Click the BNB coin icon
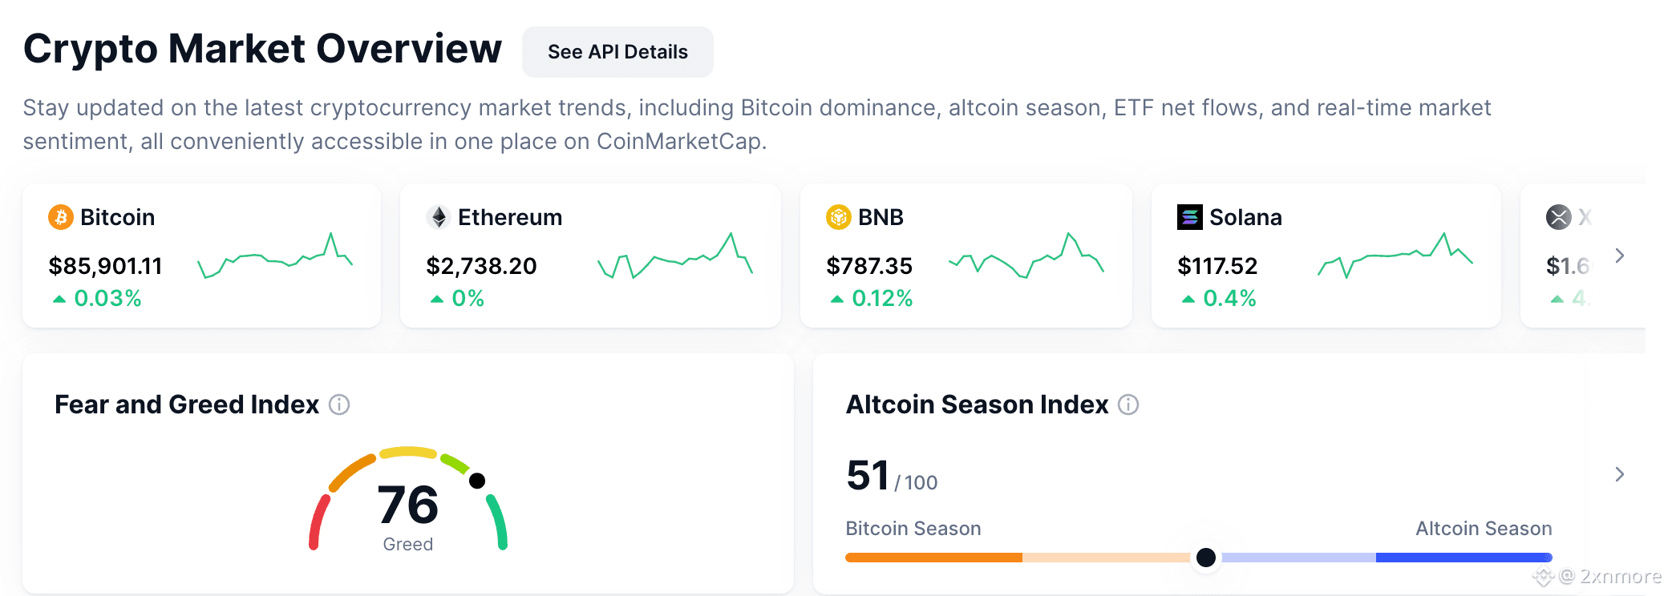This screenshot has height=596, width=1668. pyautogui.click(x=839, y=217)
